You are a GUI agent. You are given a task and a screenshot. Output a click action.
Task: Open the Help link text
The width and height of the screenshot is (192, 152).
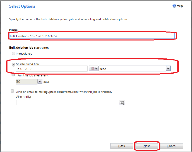coord(180,6)
